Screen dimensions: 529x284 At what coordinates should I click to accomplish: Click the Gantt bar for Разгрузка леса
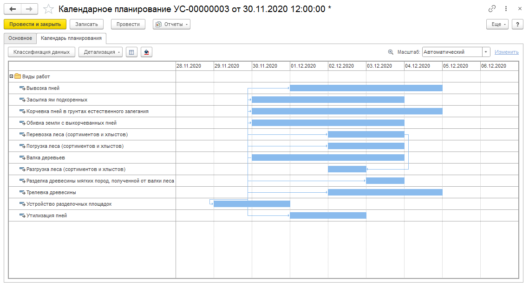coord(347,169)
